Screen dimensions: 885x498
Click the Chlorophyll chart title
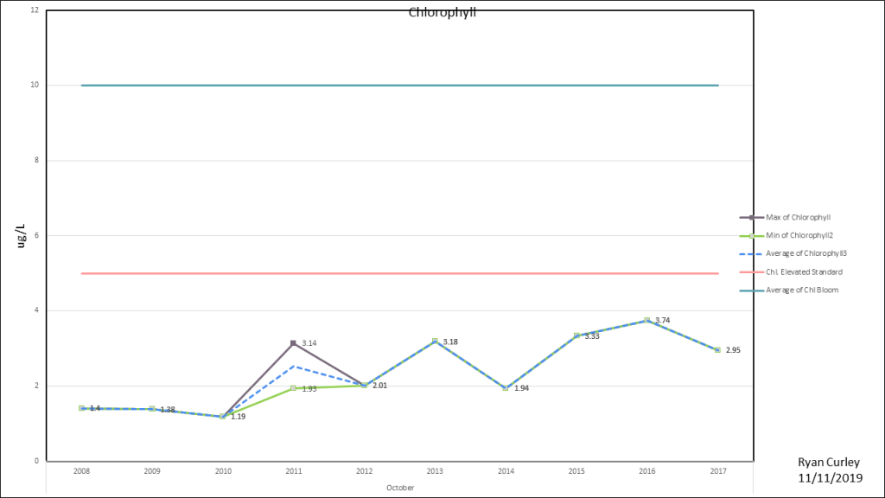click(442, 13)
